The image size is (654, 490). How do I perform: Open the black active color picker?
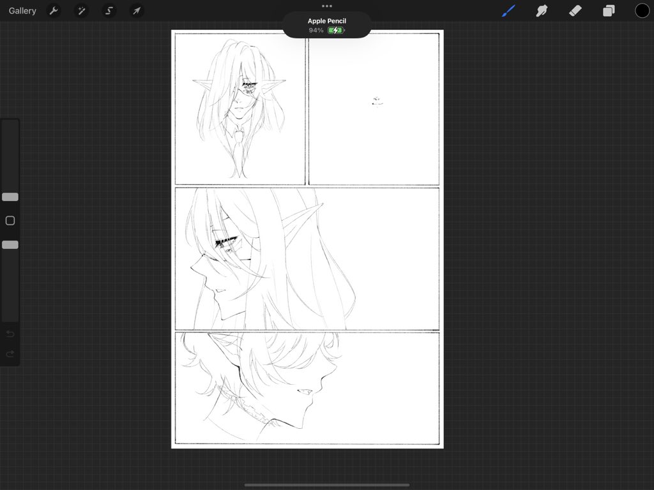[x=642, y=11]
